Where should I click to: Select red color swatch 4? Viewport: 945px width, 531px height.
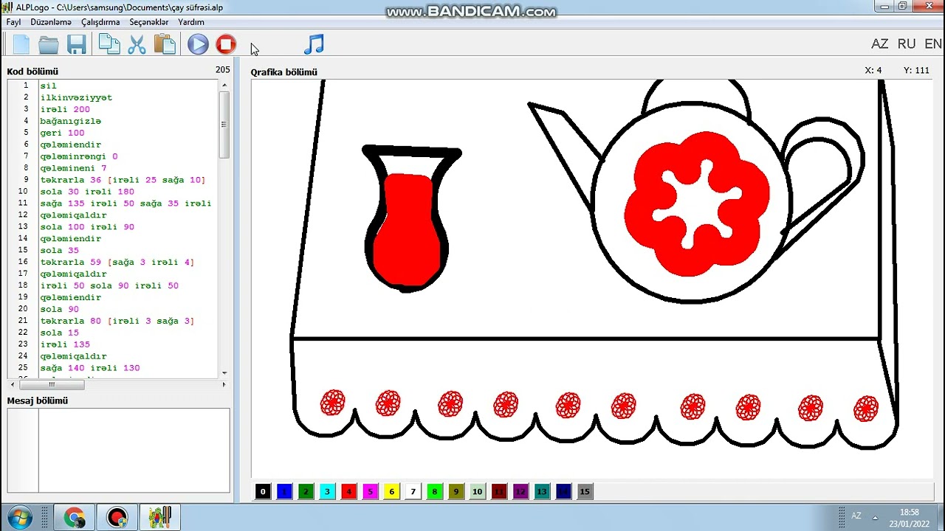348,491
